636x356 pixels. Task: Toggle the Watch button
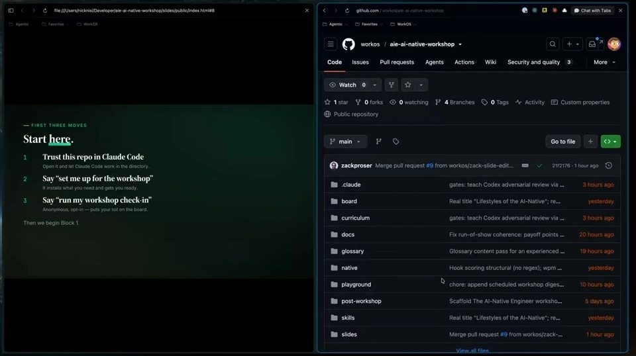pos(347,85)
